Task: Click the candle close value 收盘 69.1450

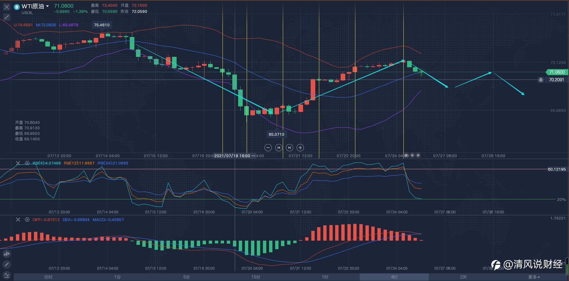Action: click(27, 139)
